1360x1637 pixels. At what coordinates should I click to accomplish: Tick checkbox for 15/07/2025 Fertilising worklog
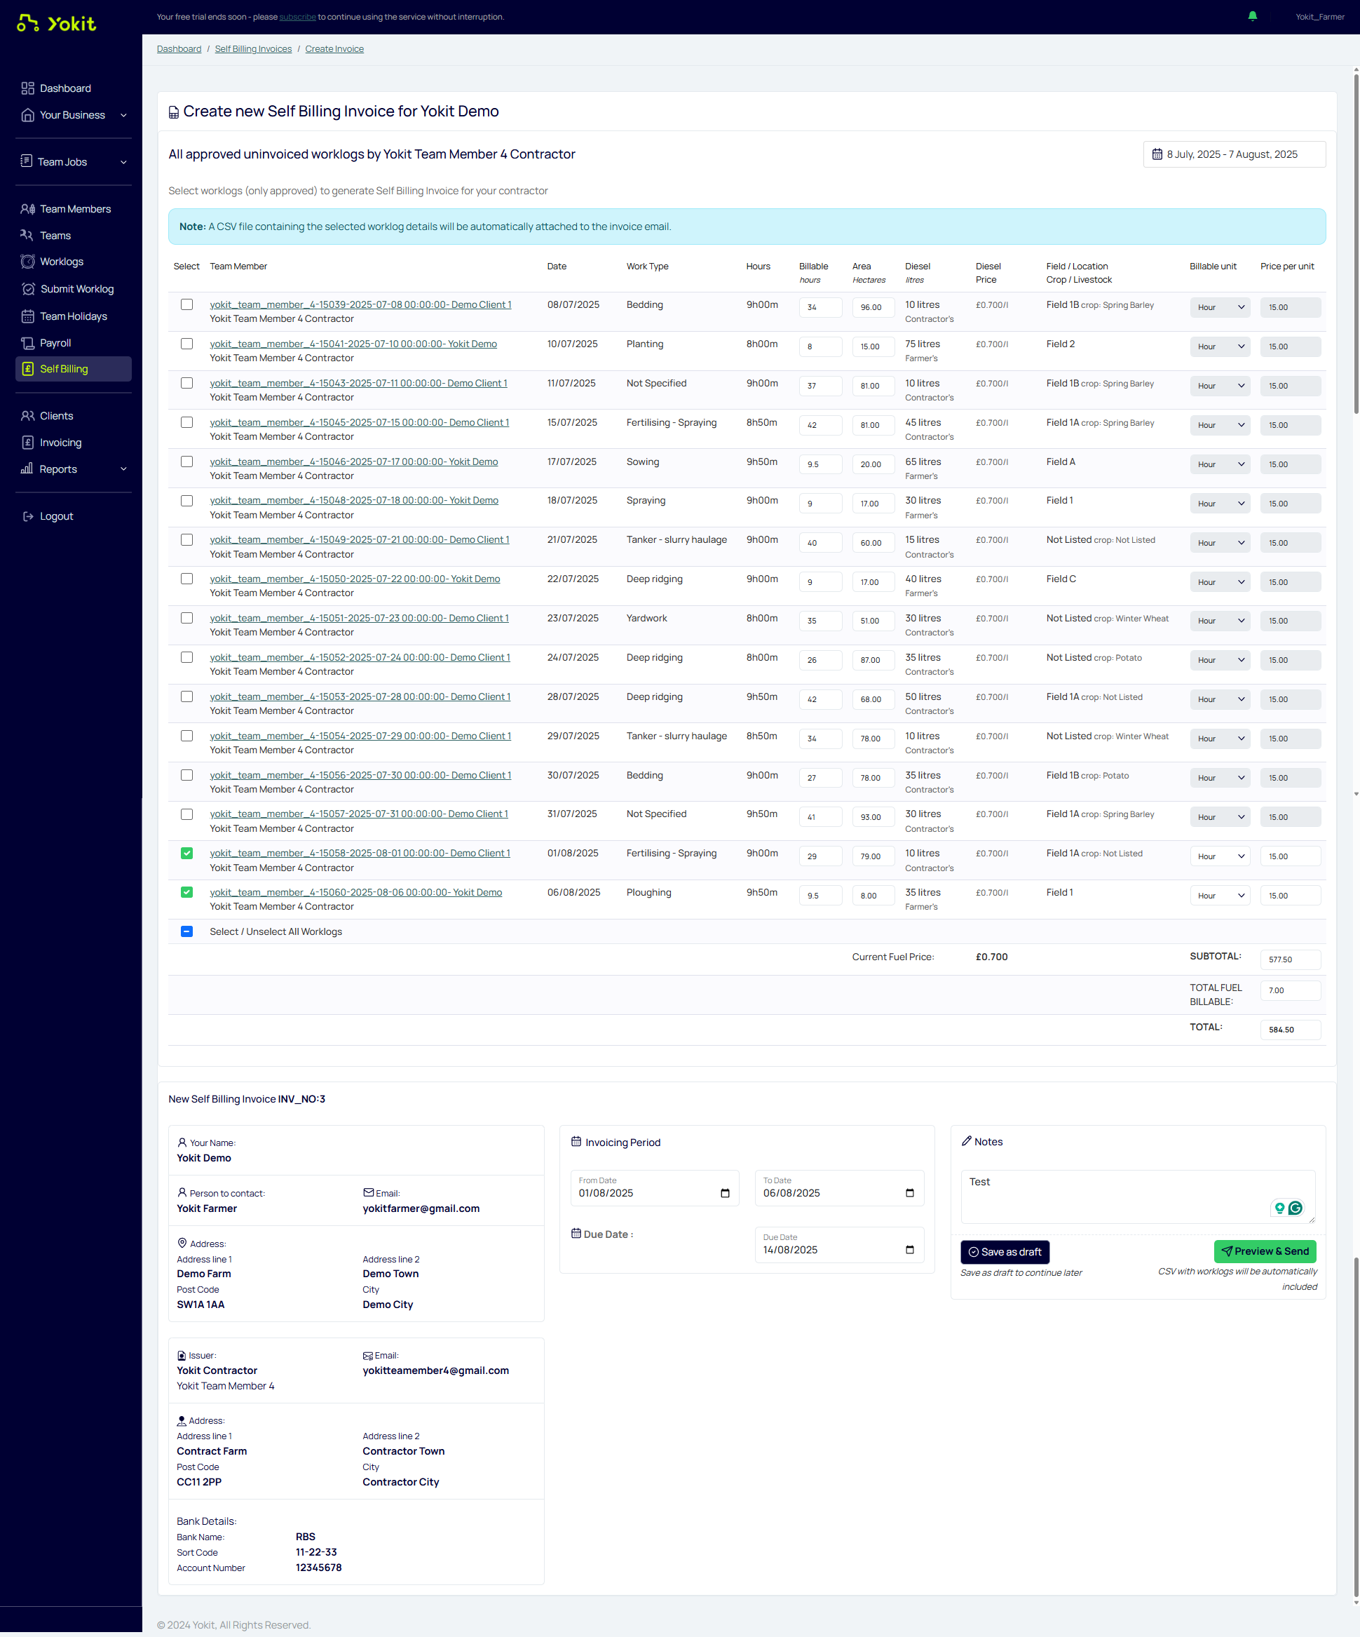pos(187,422)
